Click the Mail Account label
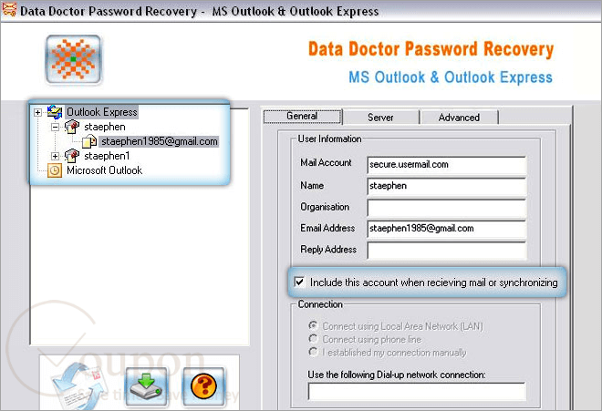This screenshot has width=602, height=411. pos(326,163)
